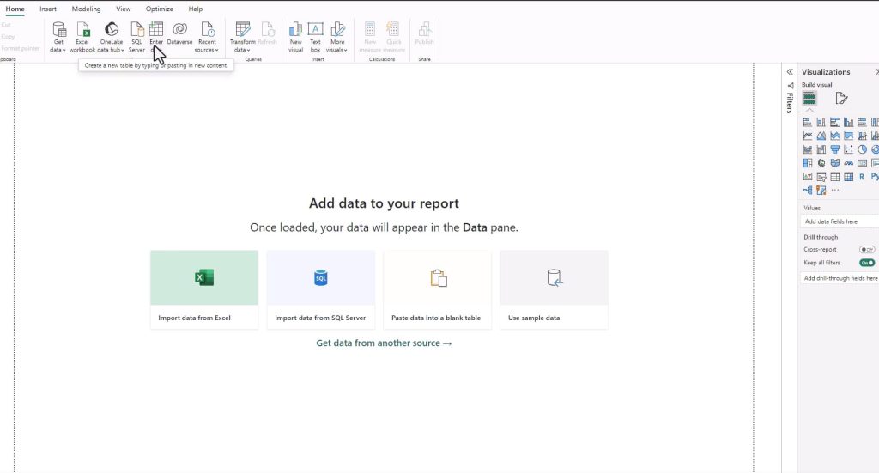The image size is (879, 473).
Task: Select the Stacked column chart visual
Action: point(821,122)
